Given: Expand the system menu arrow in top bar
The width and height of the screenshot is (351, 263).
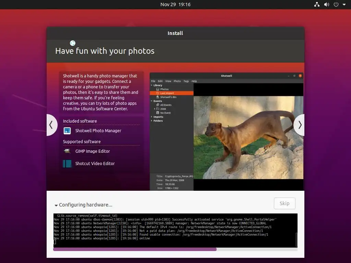Looking at the screenshot, I should pyautogui.click(x=344, y=4).
